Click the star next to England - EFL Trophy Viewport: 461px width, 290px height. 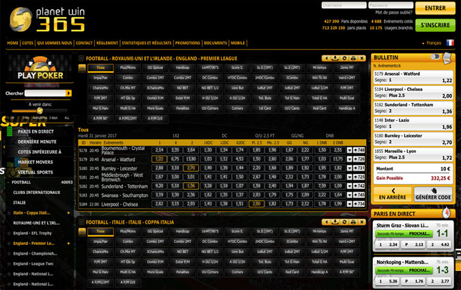tap(9, 233)
